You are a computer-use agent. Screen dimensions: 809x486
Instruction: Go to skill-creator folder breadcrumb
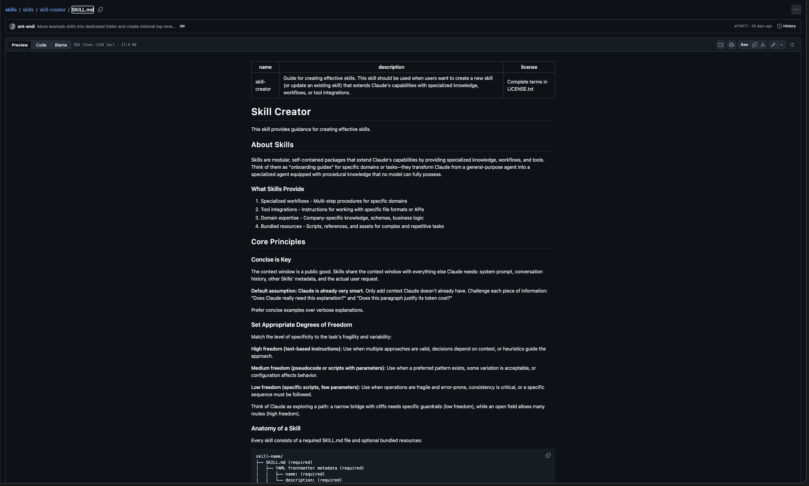pos(52,10)
